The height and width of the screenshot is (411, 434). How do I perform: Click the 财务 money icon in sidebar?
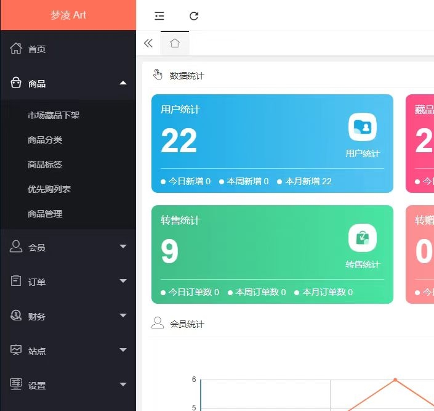(16, 316)
